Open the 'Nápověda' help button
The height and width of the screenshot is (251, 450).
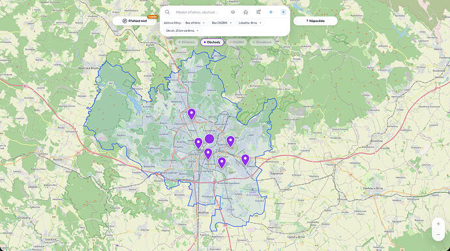pyautogui.click(x=315, y=21)
